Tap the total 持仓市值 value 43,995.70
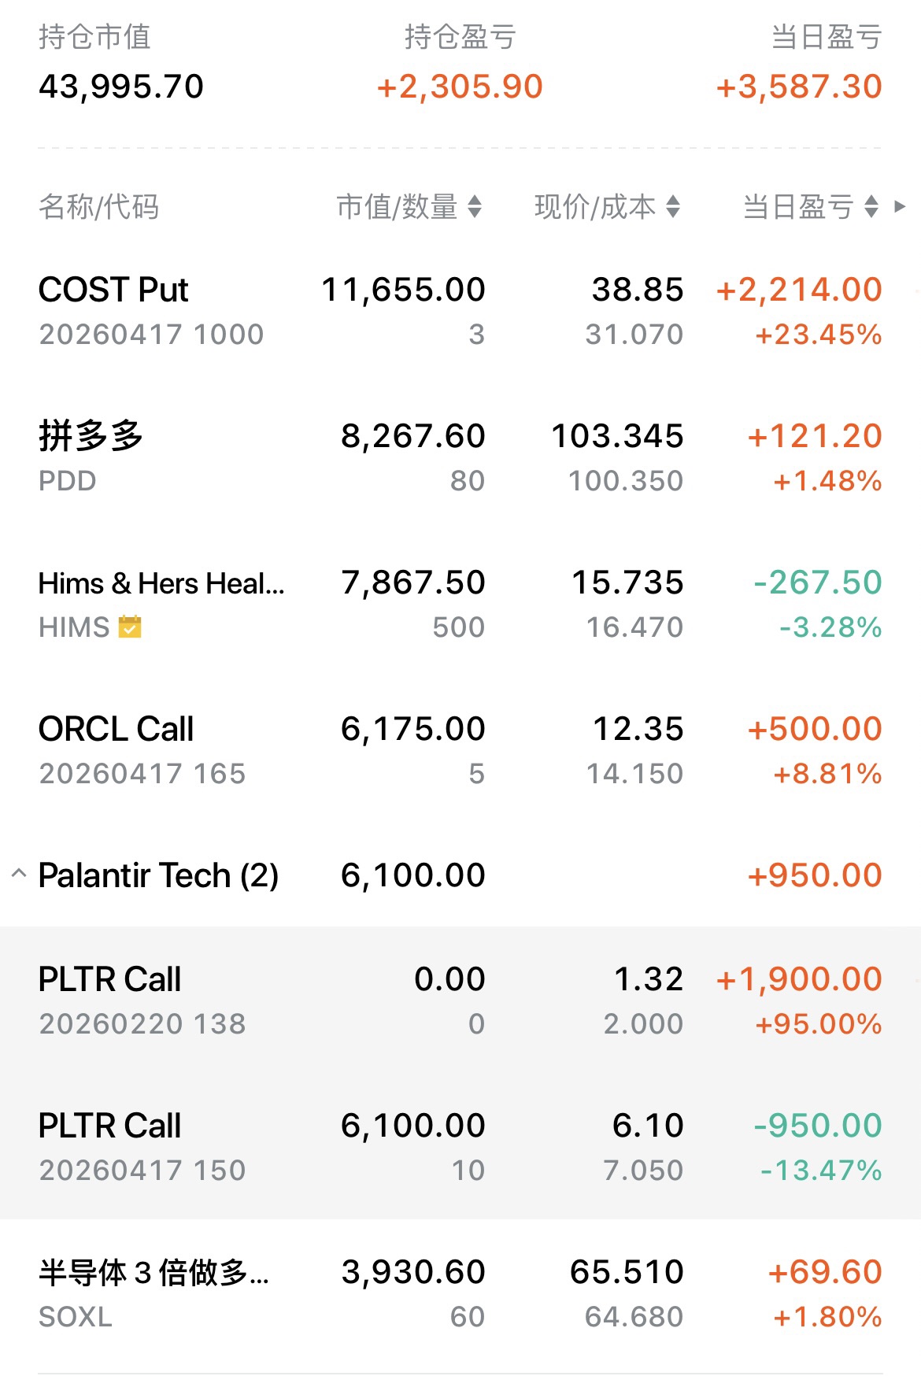This screenshot has height=1376, width=921. click(121, 87)
